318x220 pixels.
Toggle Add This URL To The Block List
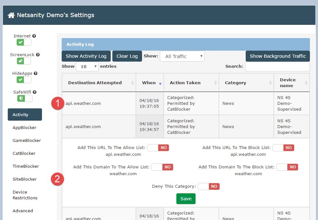(x=283, y=148)
